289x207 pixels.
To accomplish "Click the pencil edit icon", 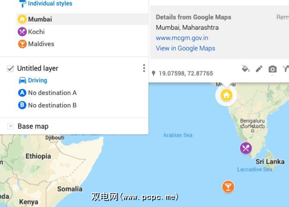I will pos(259,69).
